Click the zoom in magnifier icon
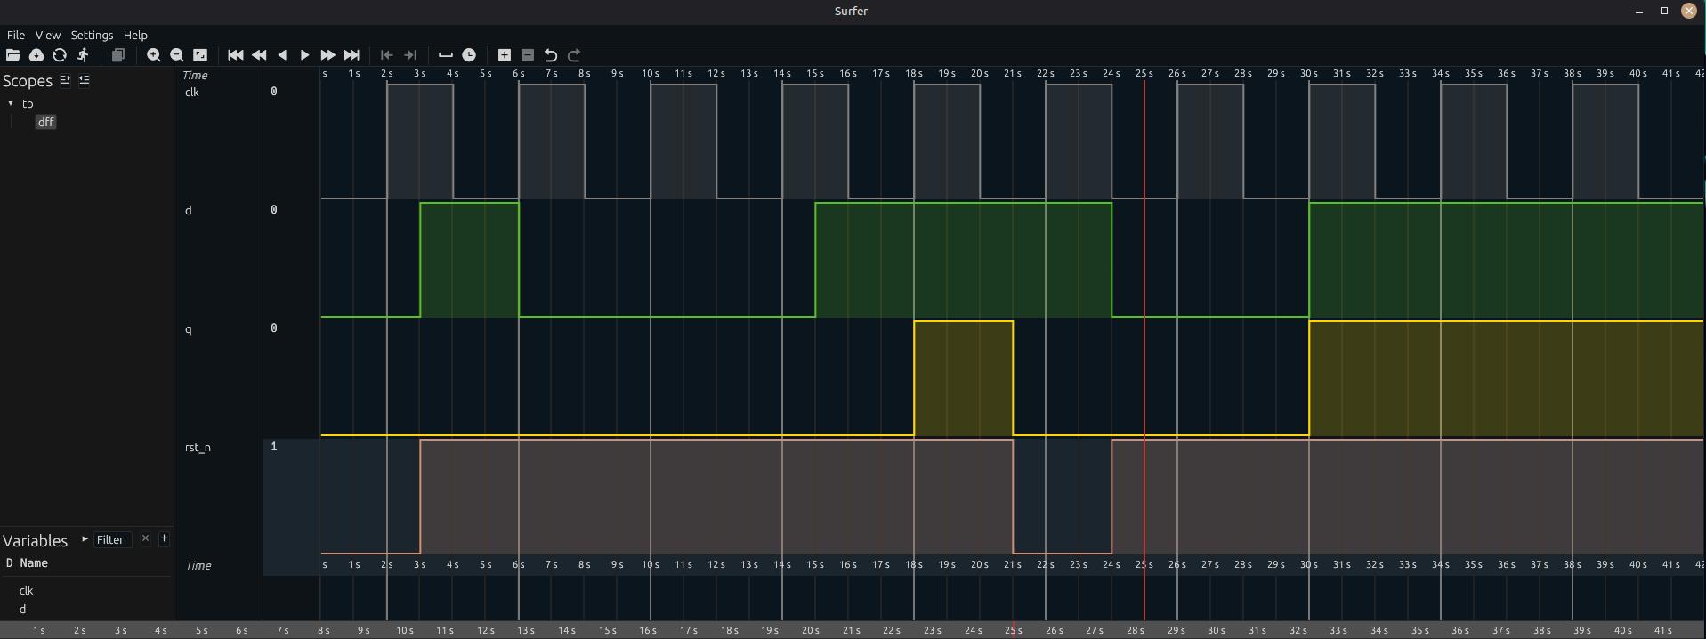The width and height of the screenshot is (1706, 639). pyautogui.click(x=153, y=55)
